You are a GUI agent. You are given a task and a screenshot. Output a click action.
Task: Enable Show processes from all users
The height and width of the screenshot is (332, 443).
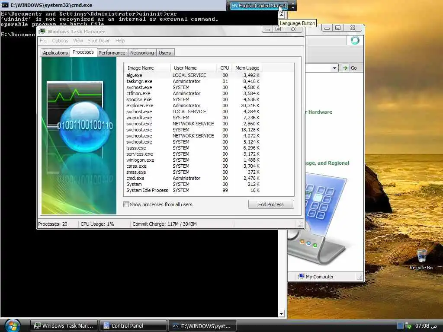[x=126, y=204]
